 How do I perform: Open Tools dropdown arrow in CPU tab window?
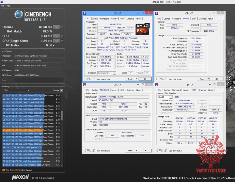pos(136,79)
